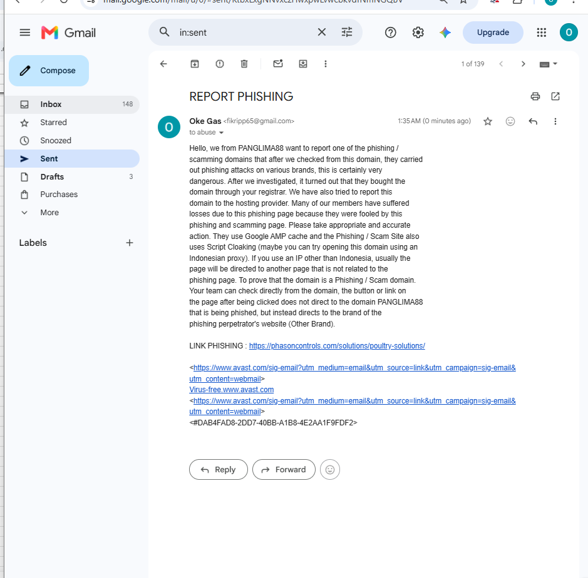Go back to the Sent list
The image size is (588, 578).
point(163,64)
